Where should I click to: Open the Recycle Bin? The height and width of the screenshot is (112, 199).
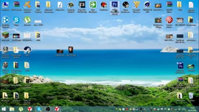click(191, 97)
